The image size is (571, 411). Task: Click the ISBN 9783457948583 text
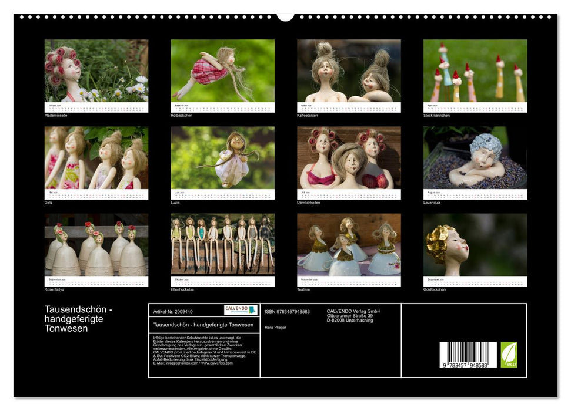click(287, 311)
